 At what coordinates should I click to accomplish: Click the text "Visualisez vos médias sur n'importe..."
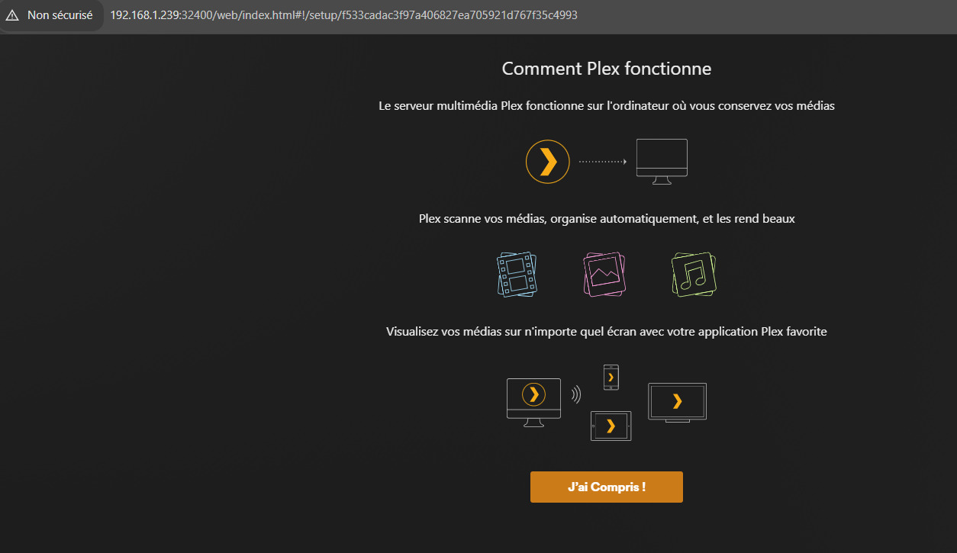[x=606, y=332]
